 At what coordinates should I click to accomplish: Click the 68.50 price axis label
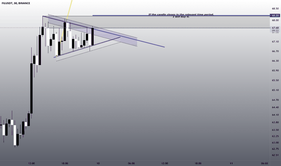point(275,8)
